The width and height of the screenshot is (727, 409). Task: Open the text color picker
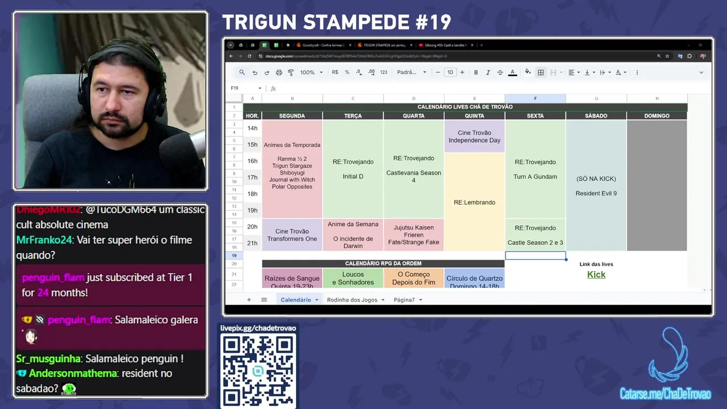point(512,72)
